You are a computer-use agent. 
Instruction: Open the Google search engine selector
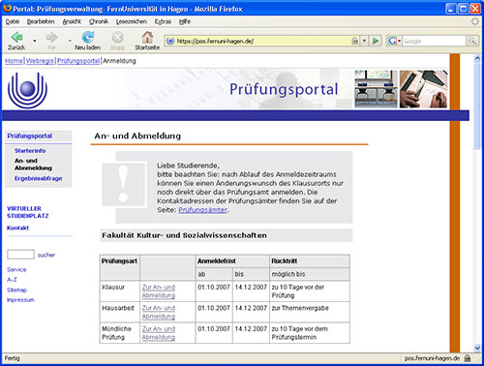tap(394, 41)
